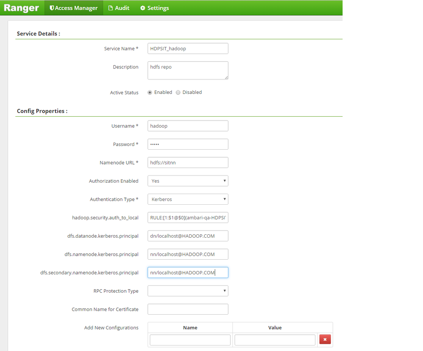The width and height of the screenshot is (423, 351).
Task: Open the Settings menu
Action: [x=155, y=8]
